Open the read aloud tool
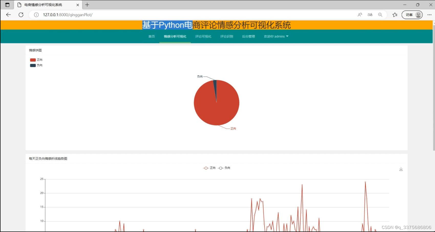 360,15
